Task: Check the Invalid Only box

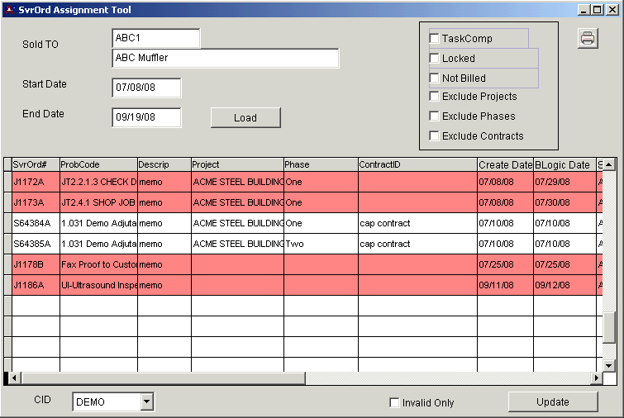Action: click(x=394, y=403)
